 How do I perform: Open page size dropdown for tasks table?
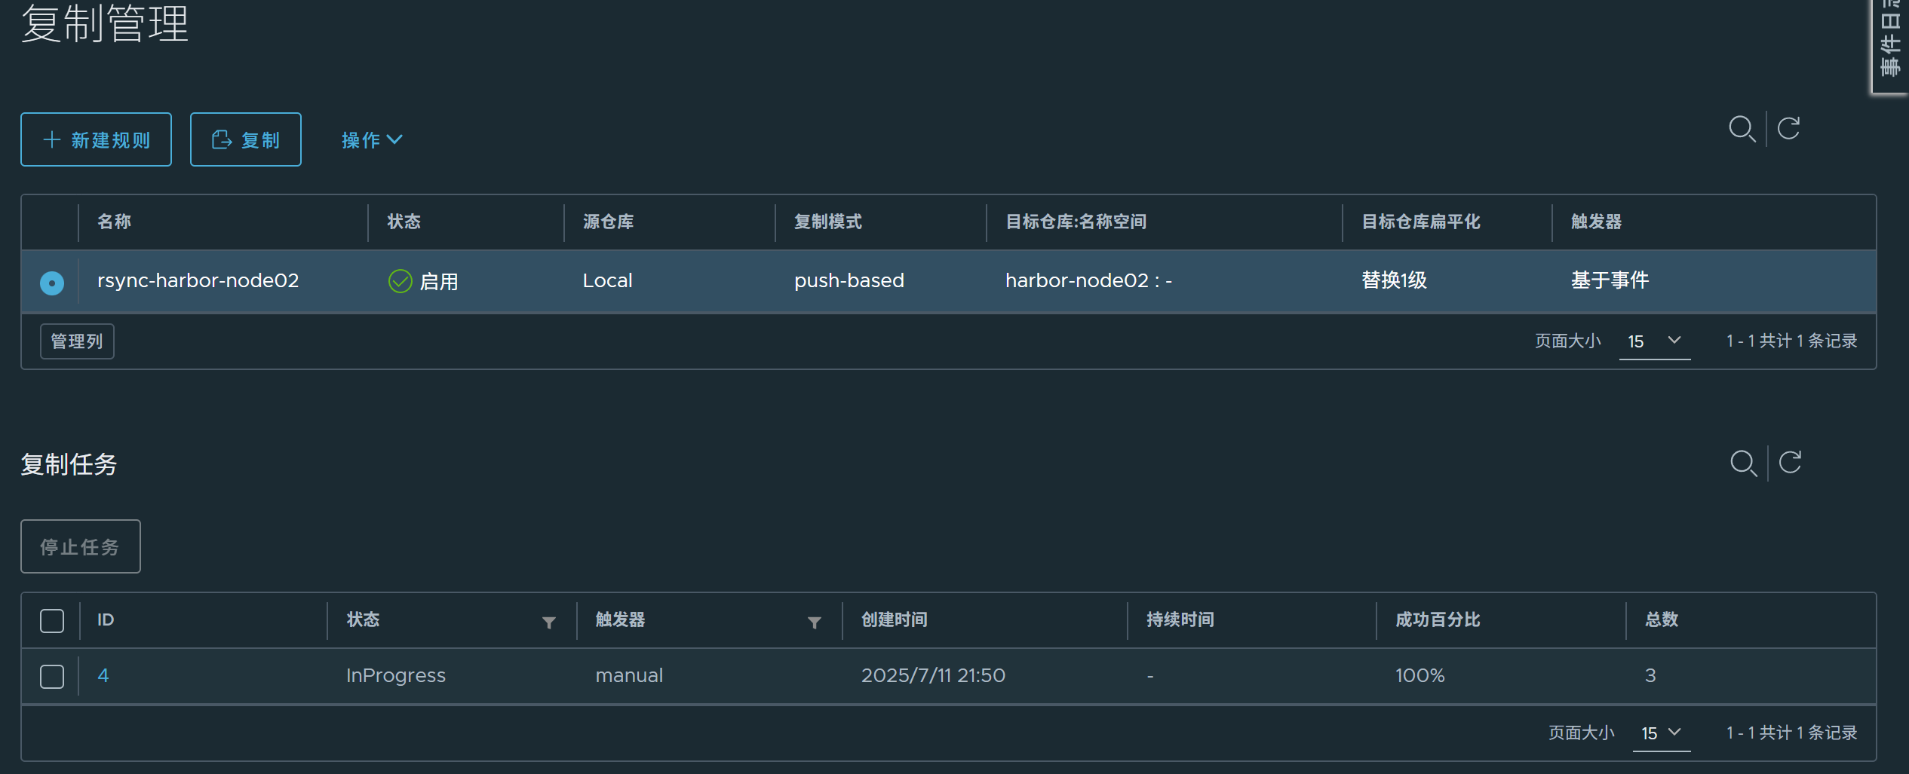click(x=1661, y=733)
